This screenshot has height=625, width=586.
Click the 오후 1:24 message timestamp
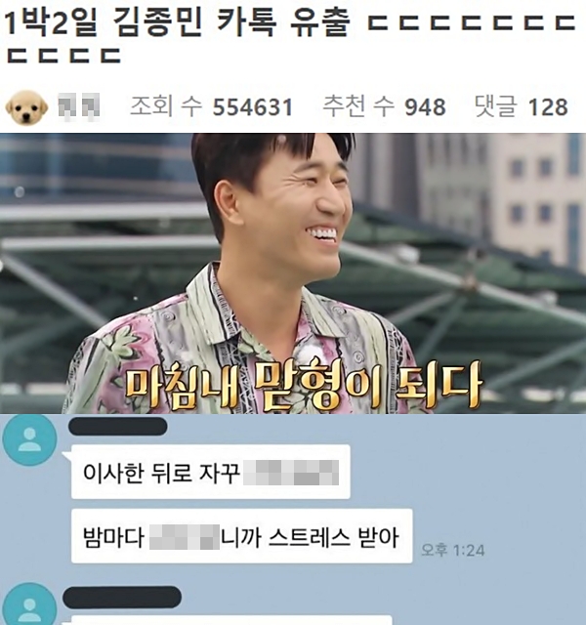(x=453, y=551)
